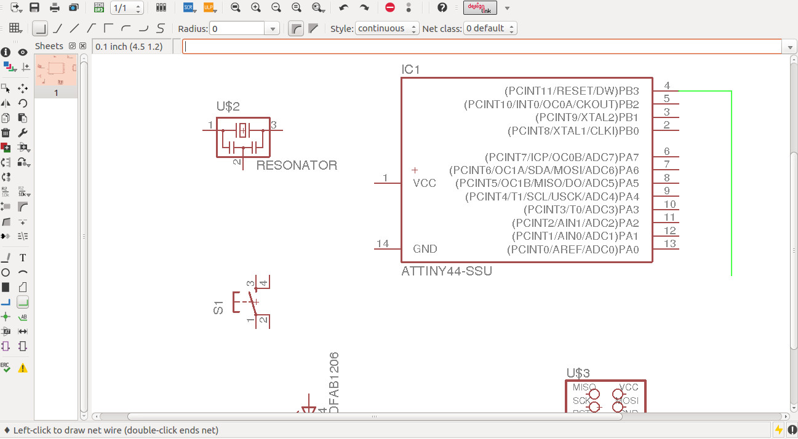
Task: Select the green Net tool
Action: point(23,302)
